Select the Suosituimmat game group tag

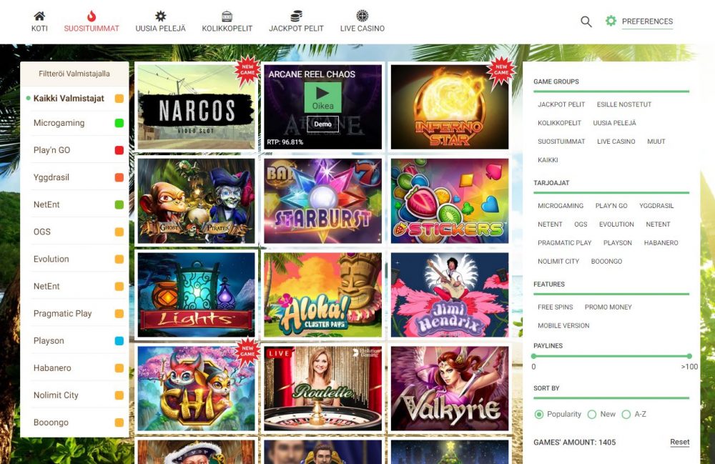click(561, 142)
